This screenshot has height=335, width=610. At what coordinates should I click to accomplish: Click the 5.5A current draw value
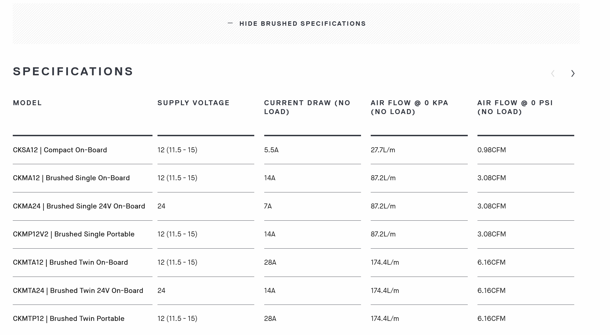point(271,150)
